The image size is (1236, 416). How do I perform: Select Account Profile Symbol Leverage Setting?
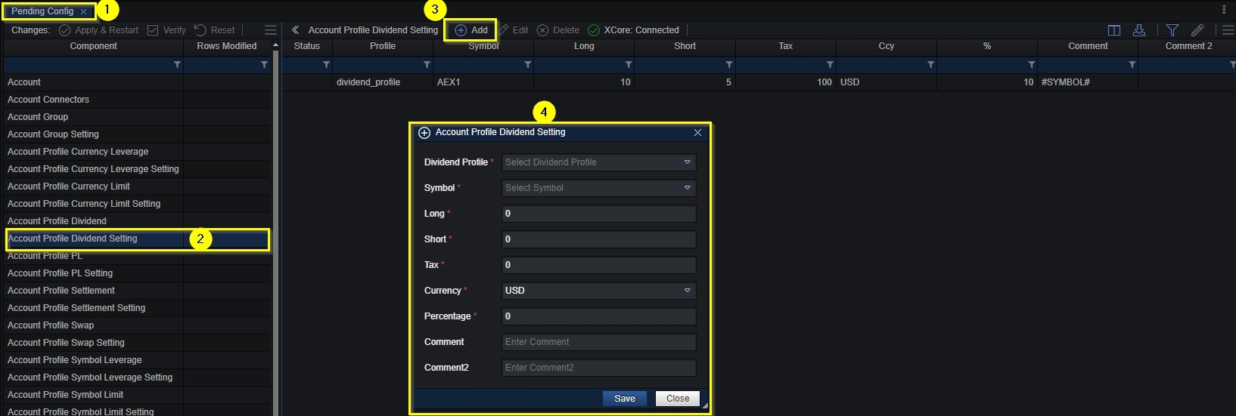136,377
